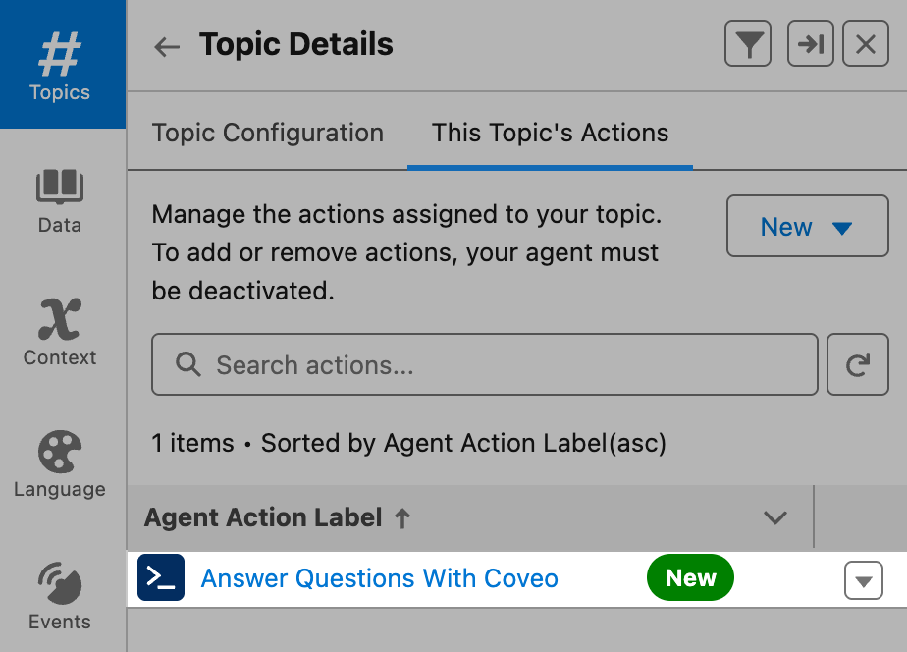The width and height of the screenshot is (907, 652).
Task: Refresh the actions list
Action: [858, 365]
